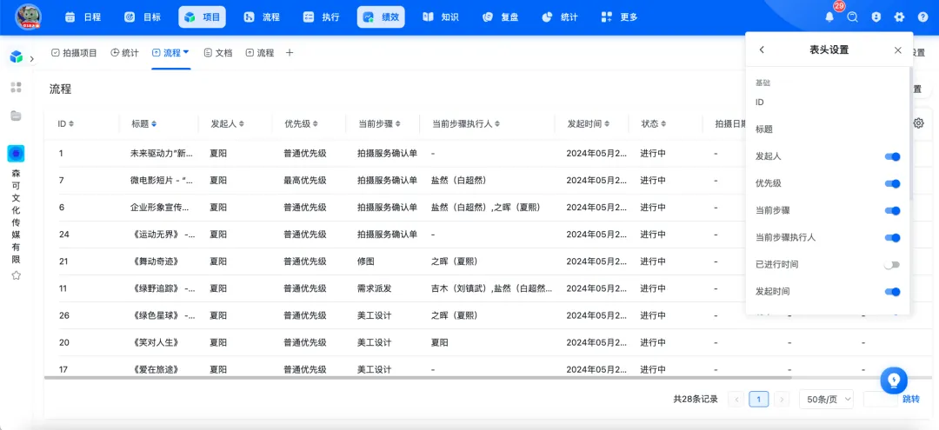Viewport: 939px width, 430px height.
Task: Sort by 优先级 column arrows
Action: 315,124
